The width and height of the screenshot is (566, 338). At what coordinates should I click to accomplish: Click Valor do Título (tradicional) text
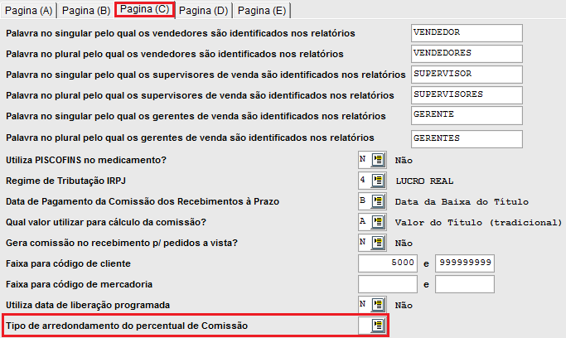(478, 223)
